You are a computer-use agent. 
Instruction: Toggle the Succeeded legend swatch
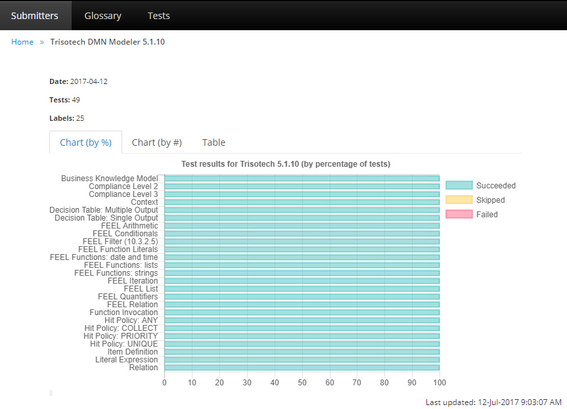[x=459, y=186]
